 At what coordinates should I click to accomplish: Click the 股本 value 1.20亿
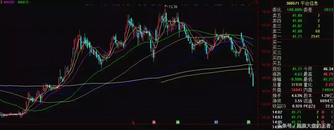pos(327,96)
